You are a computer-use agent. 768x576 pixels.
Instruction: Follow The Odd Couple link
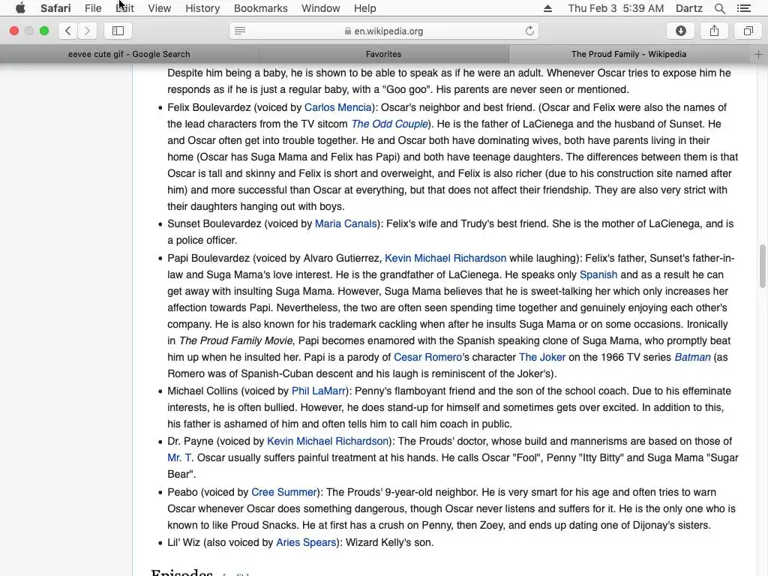[389, 124]
